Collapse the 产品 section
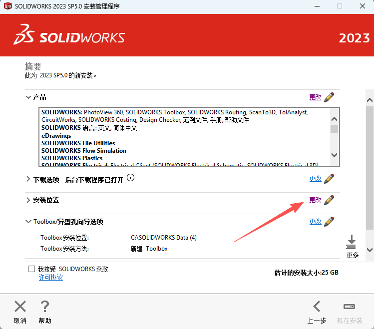The height and width of the screenshot is (329, 374). pos(28,97)
